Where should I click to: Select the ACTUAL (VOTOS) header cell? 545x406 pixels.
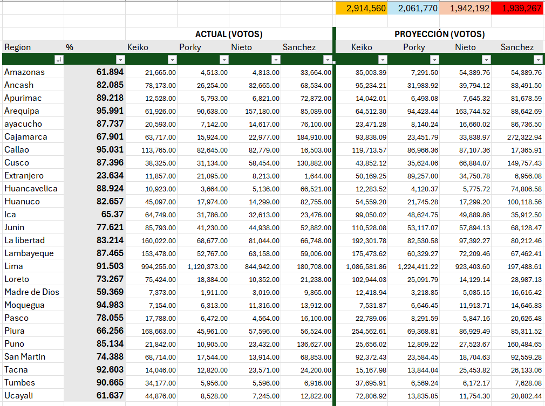229,34
